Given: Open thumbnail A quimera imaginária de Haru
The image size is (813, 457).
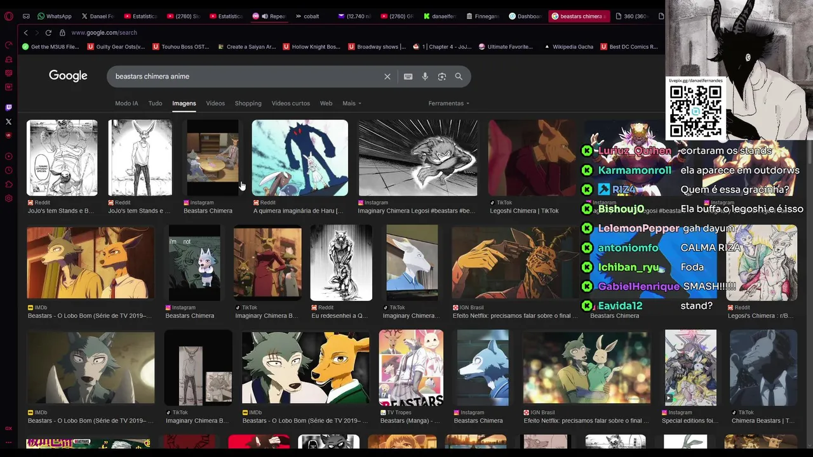Looking at the screenshot, I should 300,158.
